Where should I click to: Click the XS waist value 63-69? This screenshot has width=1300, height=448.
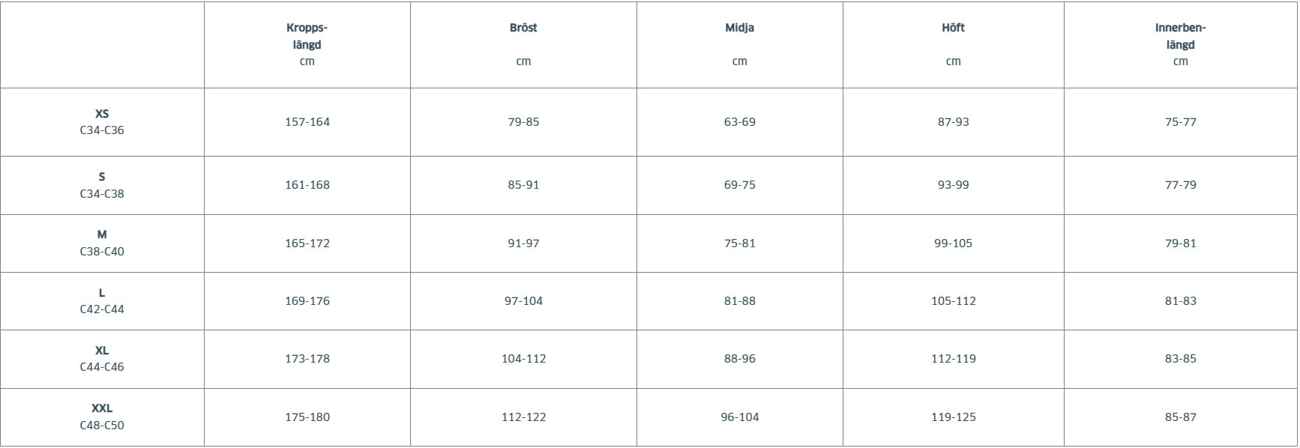[x=739, y=122]
